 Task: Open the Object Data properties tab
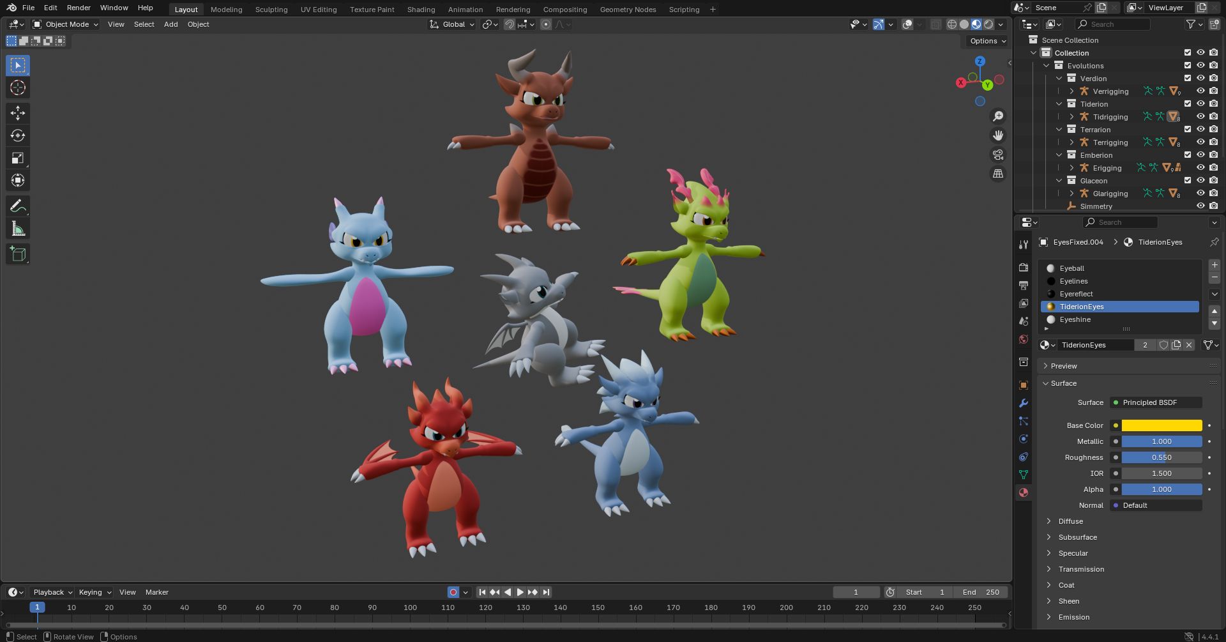point(1024,475)
